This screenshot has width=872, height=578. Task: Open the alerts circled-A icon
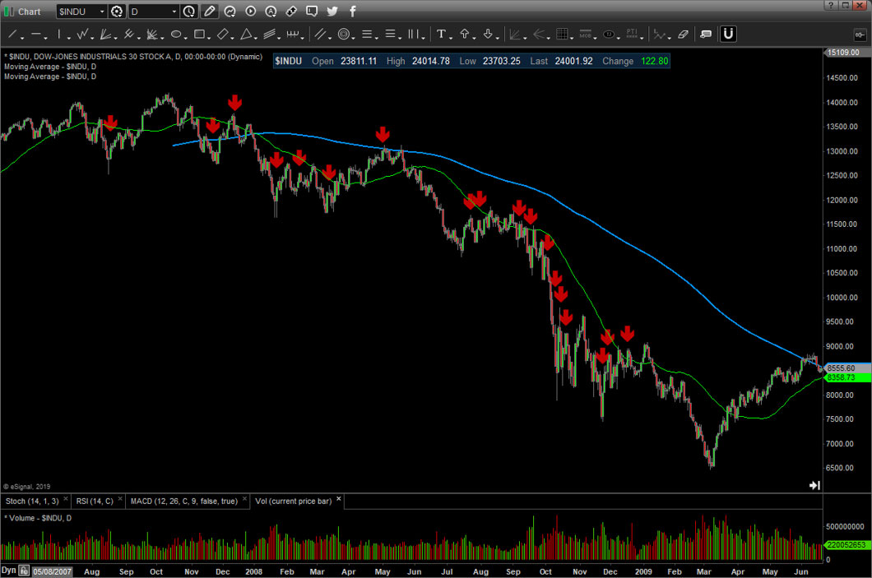[x=271, y=12]
